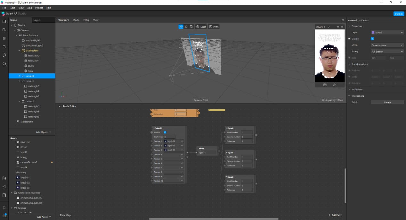Select animationSequence1 asset
This screenshot has height=220, width=406.
(x=31, y=203)
